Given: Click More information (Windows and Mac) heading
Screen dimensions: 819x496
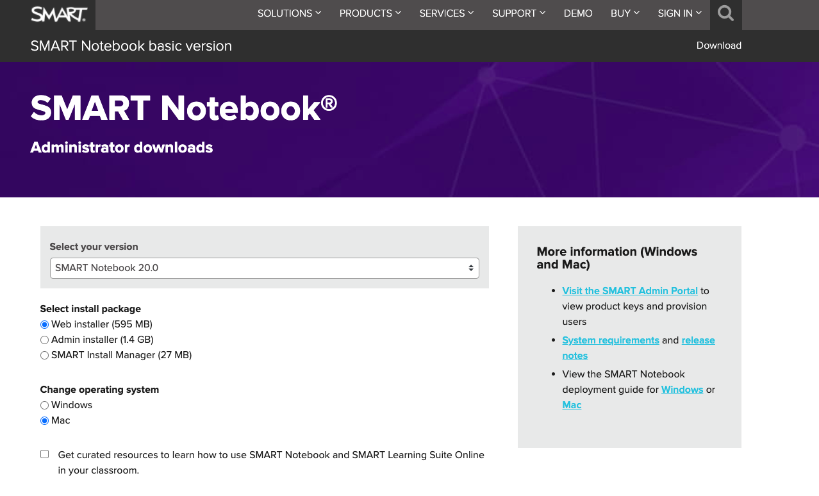Looking at the screenshot, I should (616, 258).
